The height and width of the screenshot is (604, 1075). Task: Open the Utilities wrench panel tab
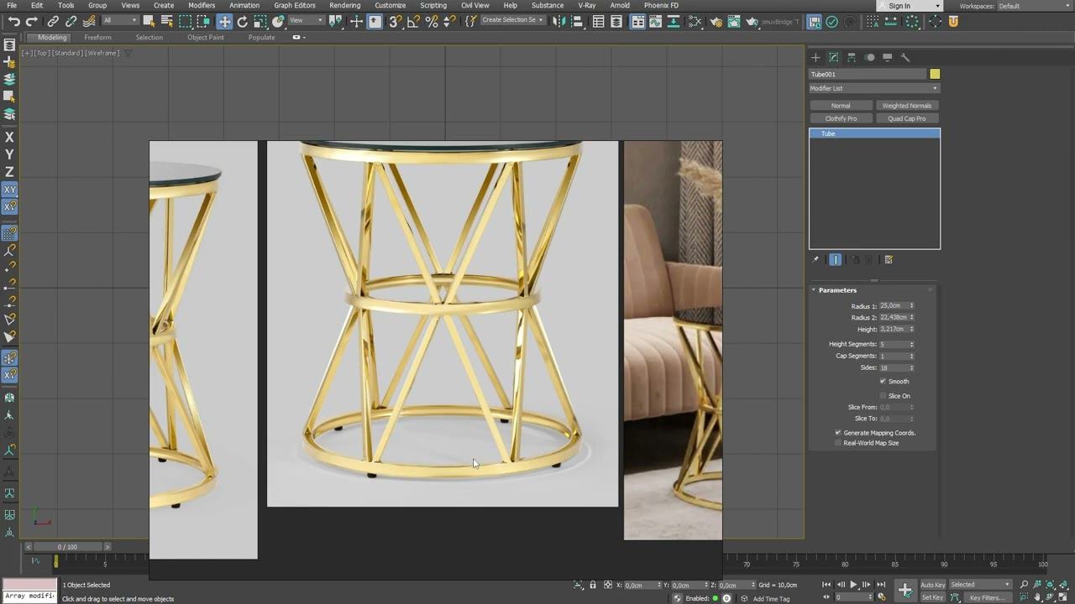tap(905, 58)
